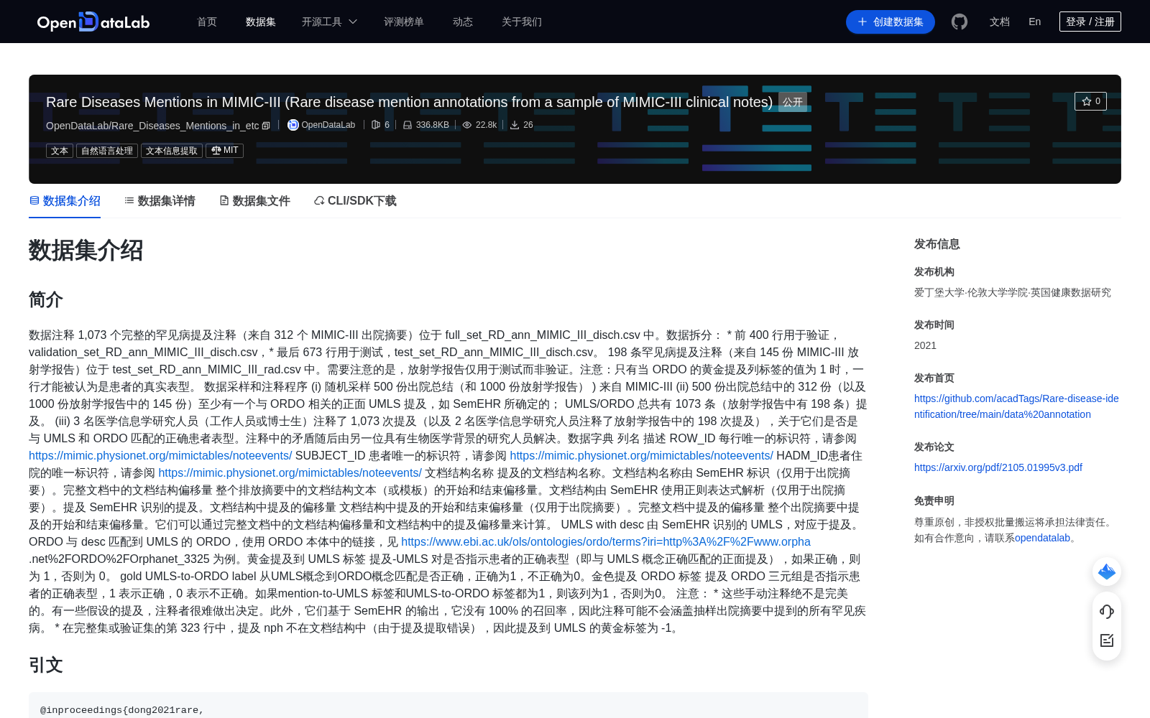The height and width of the screenshot is (718, 1150).
Task: Open 文档 link in header
Action: tap(1000, 22)
